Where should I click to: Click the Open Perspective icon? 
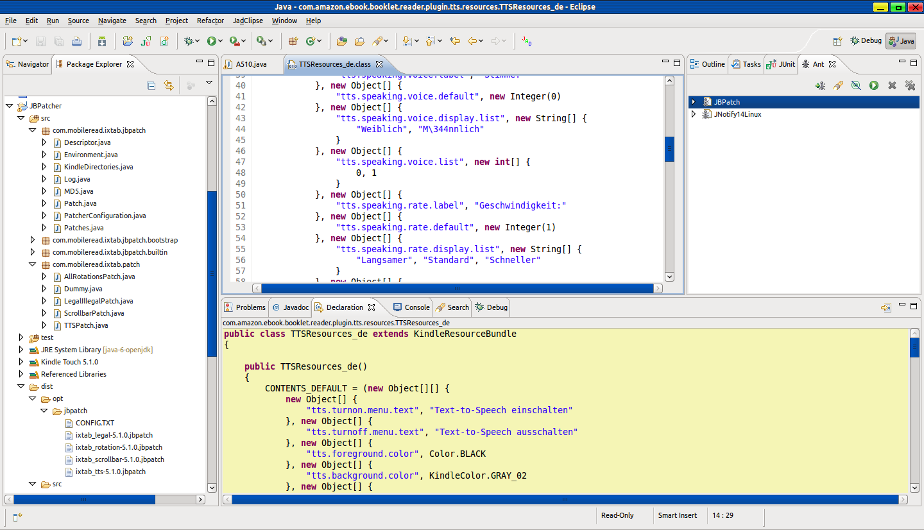(837, 41)
